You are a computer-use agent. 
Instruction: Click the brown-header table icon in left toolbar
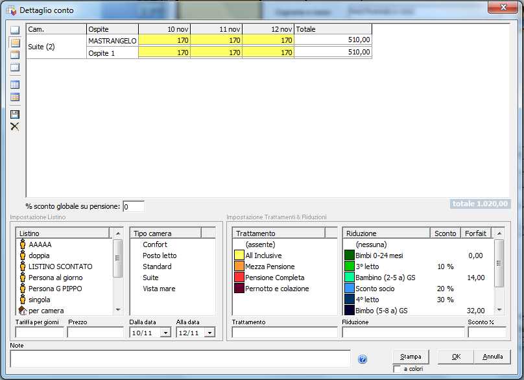[15, 55]
